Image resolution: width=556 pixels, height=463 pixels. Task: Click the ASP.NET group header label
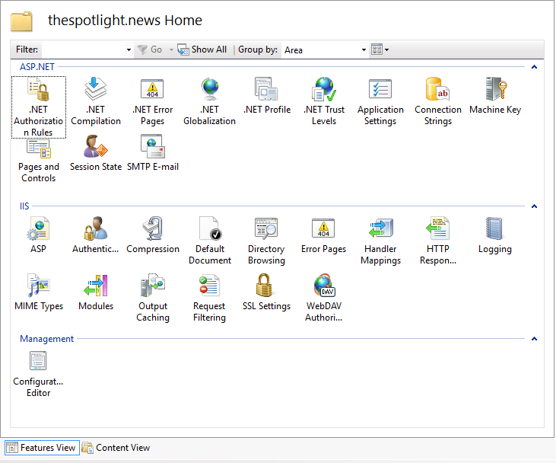[x=37, y=67]
